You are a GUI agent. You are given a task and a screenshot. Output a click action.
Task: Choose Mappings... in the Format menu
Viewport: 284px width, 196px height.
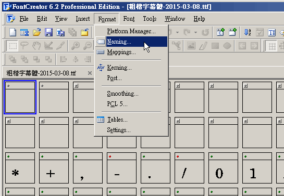click(x=131, y=52)
